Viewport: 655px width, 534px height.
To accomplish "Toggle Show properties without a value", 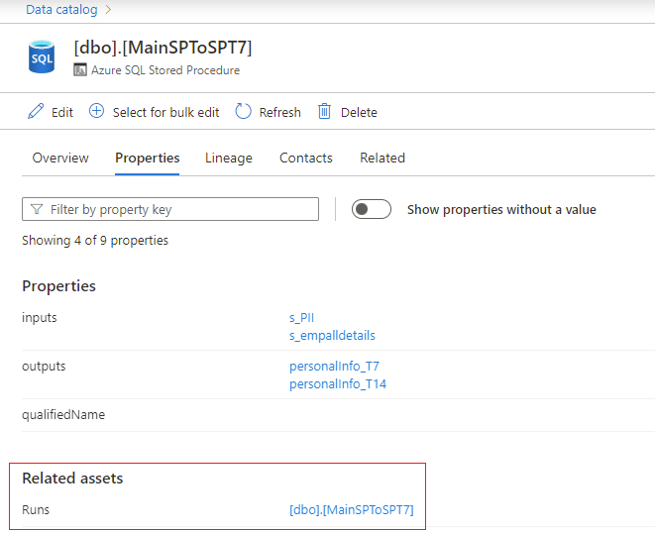I will 372,209.
